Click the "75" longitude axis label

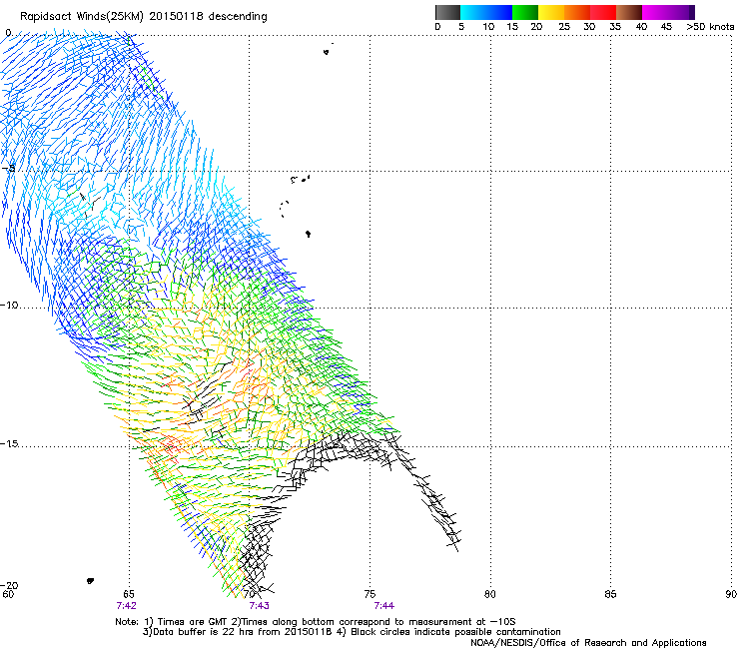point(369,594)
